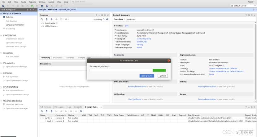Click the Total Power column header
This screenshot has height=137, width=257.
coord(119,115)
